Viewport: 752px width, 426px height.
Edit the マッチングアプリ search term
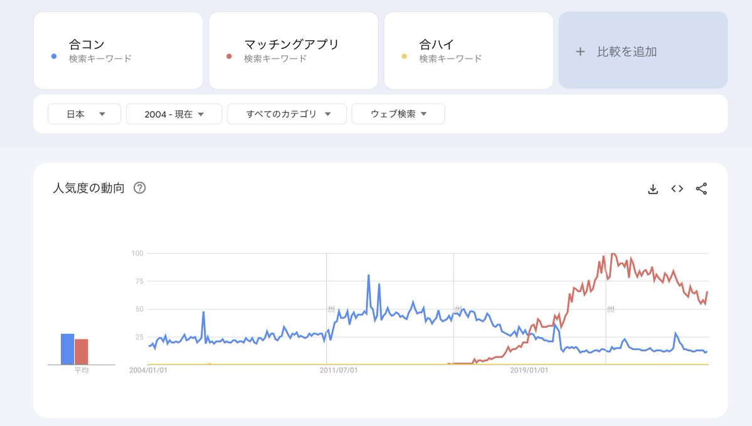(x=292, y=44)
